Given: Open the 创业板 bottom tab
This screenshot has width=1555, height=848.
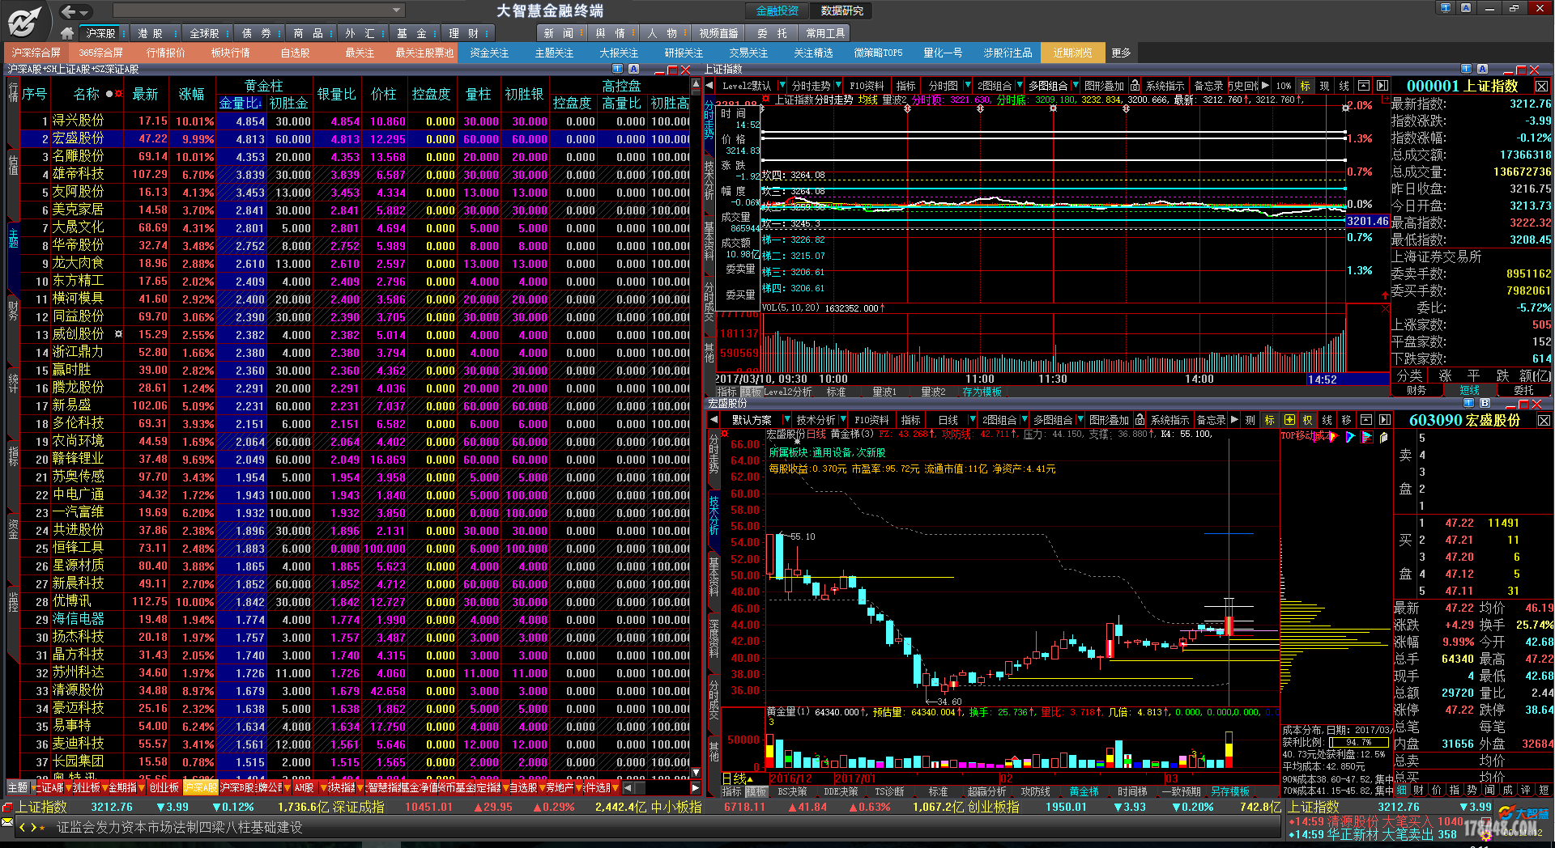Looking at the screenshot, I should click(x=163, y=787).
